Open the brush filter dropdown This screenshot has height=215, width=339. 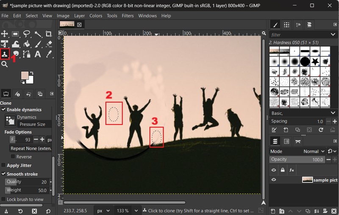click(x=333, y=35)
